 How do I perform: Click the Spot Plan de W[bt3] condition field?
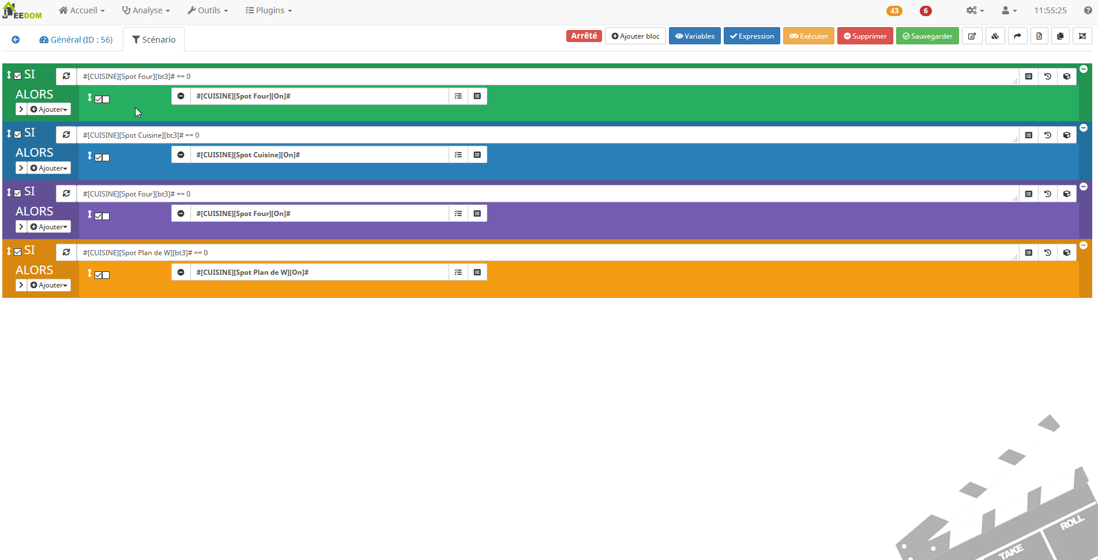548,253
